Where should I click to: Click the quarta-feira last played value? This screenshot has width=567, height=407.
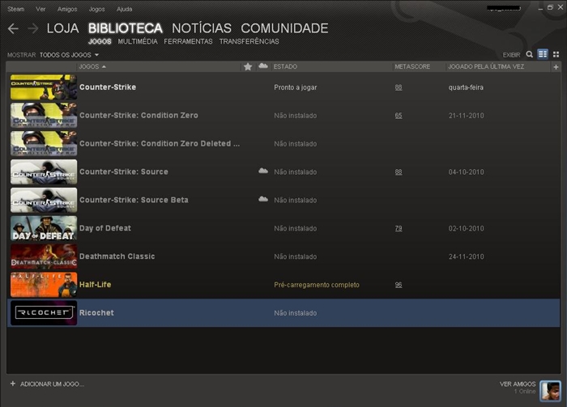pos(466,87)
